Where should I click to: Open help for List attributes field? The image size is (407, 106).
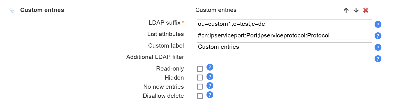point(378,36)
